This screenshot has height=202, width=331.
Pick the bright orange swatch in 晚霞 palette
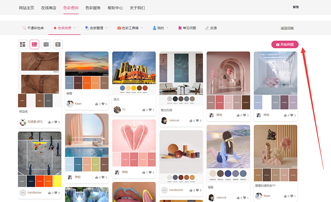pos(86,82)
